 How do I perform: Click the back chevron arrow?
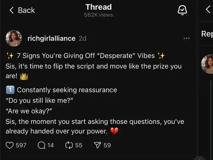click(x=11, y=10)
